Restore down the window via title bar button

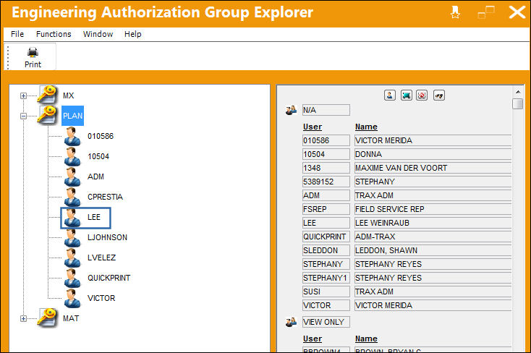486,12
